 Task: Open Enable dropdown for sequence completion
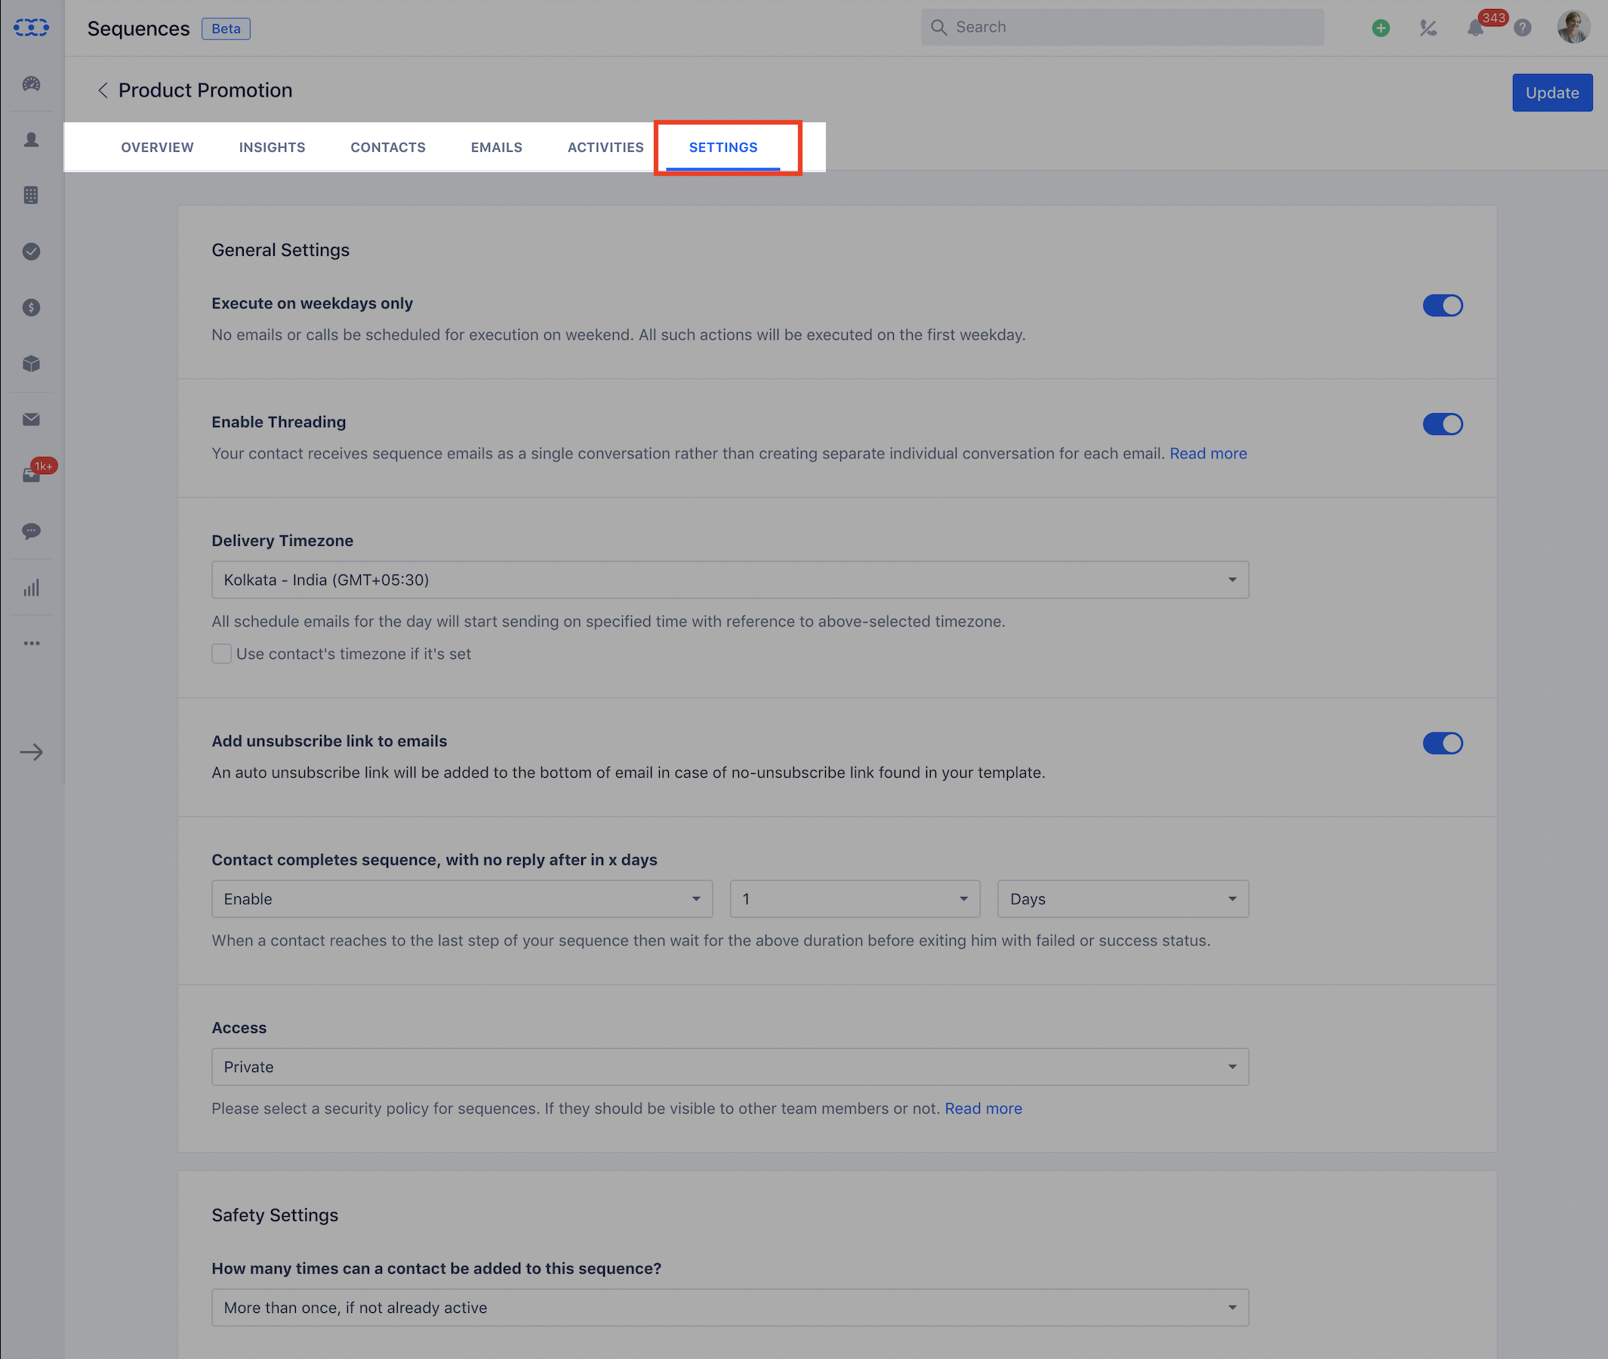(461, 899)
